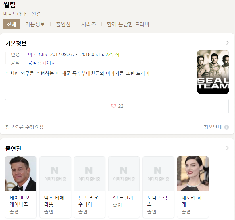Click the 정보안내 text
The image size is (235, 220).
[x=213, y=127]
